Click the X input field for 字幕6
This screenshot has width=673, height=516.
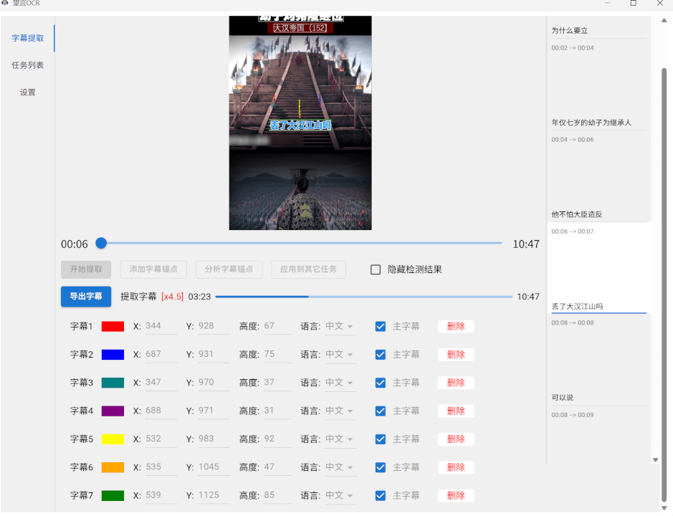coord(160,467)
